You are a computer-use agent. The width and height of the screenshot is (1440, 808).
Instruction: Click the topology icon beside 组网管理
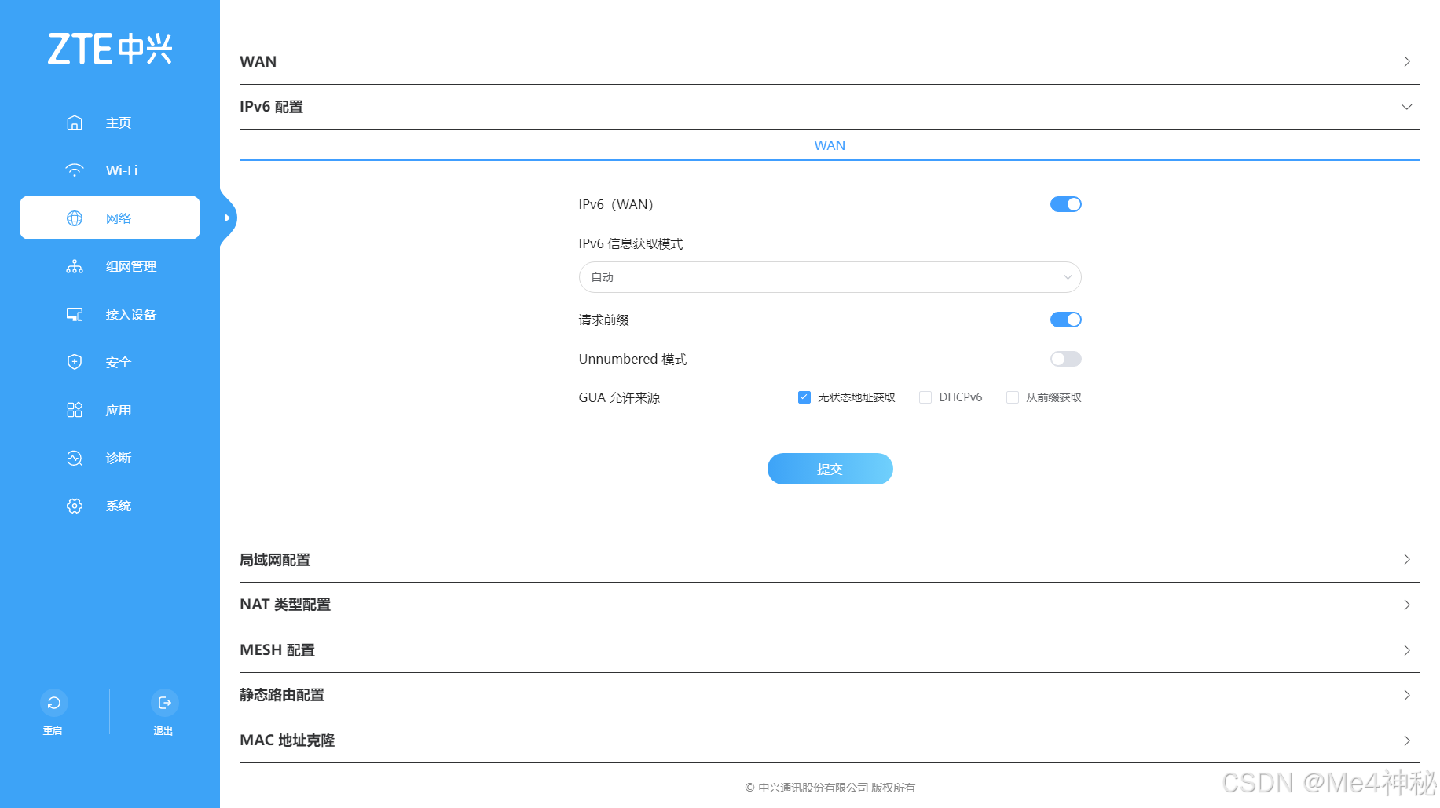(x=75, y=266)
